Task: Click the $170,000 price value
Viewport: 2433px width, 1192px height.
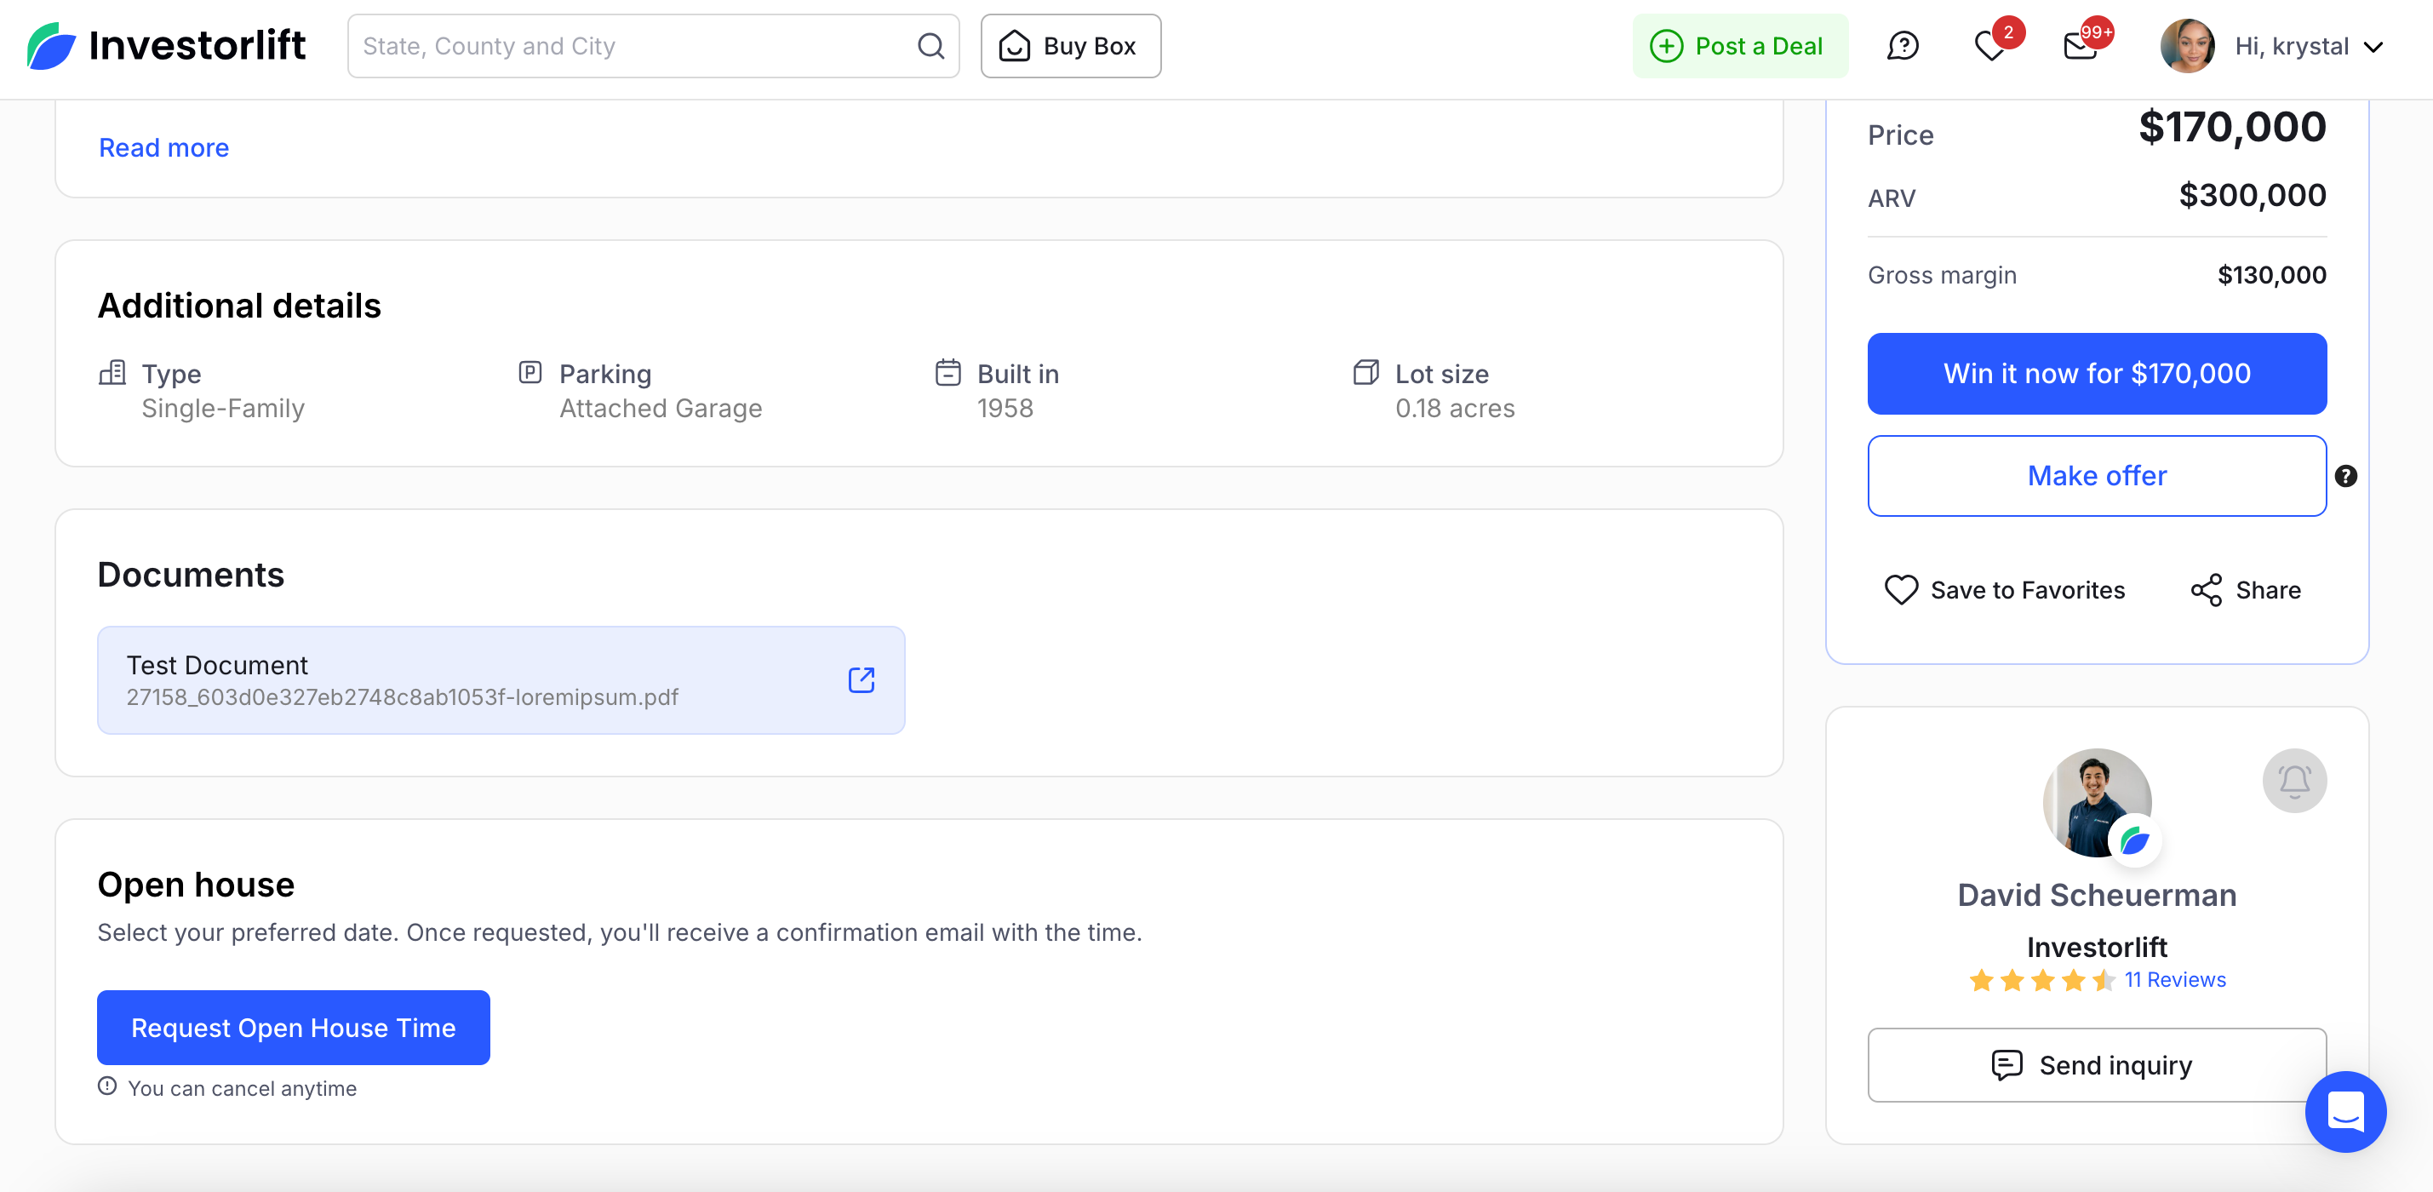Action: pos(2231,127)
